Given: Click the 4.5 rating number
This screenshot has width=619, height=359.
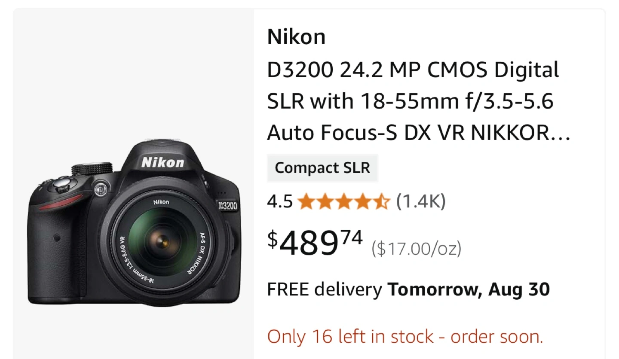Looking at the screenshot, I should pyautogui.click(x=280, y=201).
